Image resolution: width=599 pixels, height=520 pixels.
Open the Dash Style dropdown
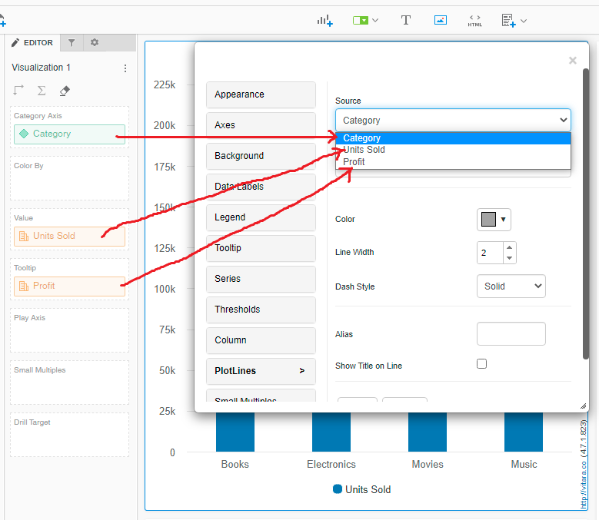click(511, 286)
